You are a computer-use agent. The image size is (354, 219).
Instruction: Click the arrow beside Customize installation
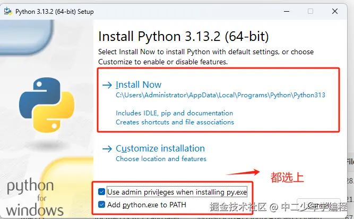(x=108, y=149)
